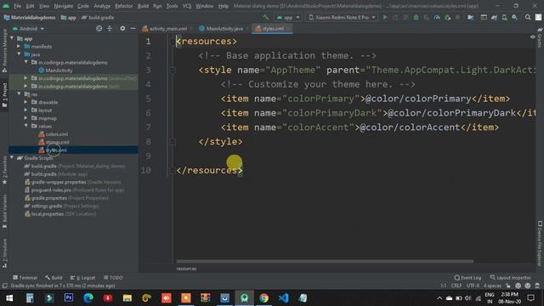
Task: Expand the manifests folder
Action: point(19,46)
